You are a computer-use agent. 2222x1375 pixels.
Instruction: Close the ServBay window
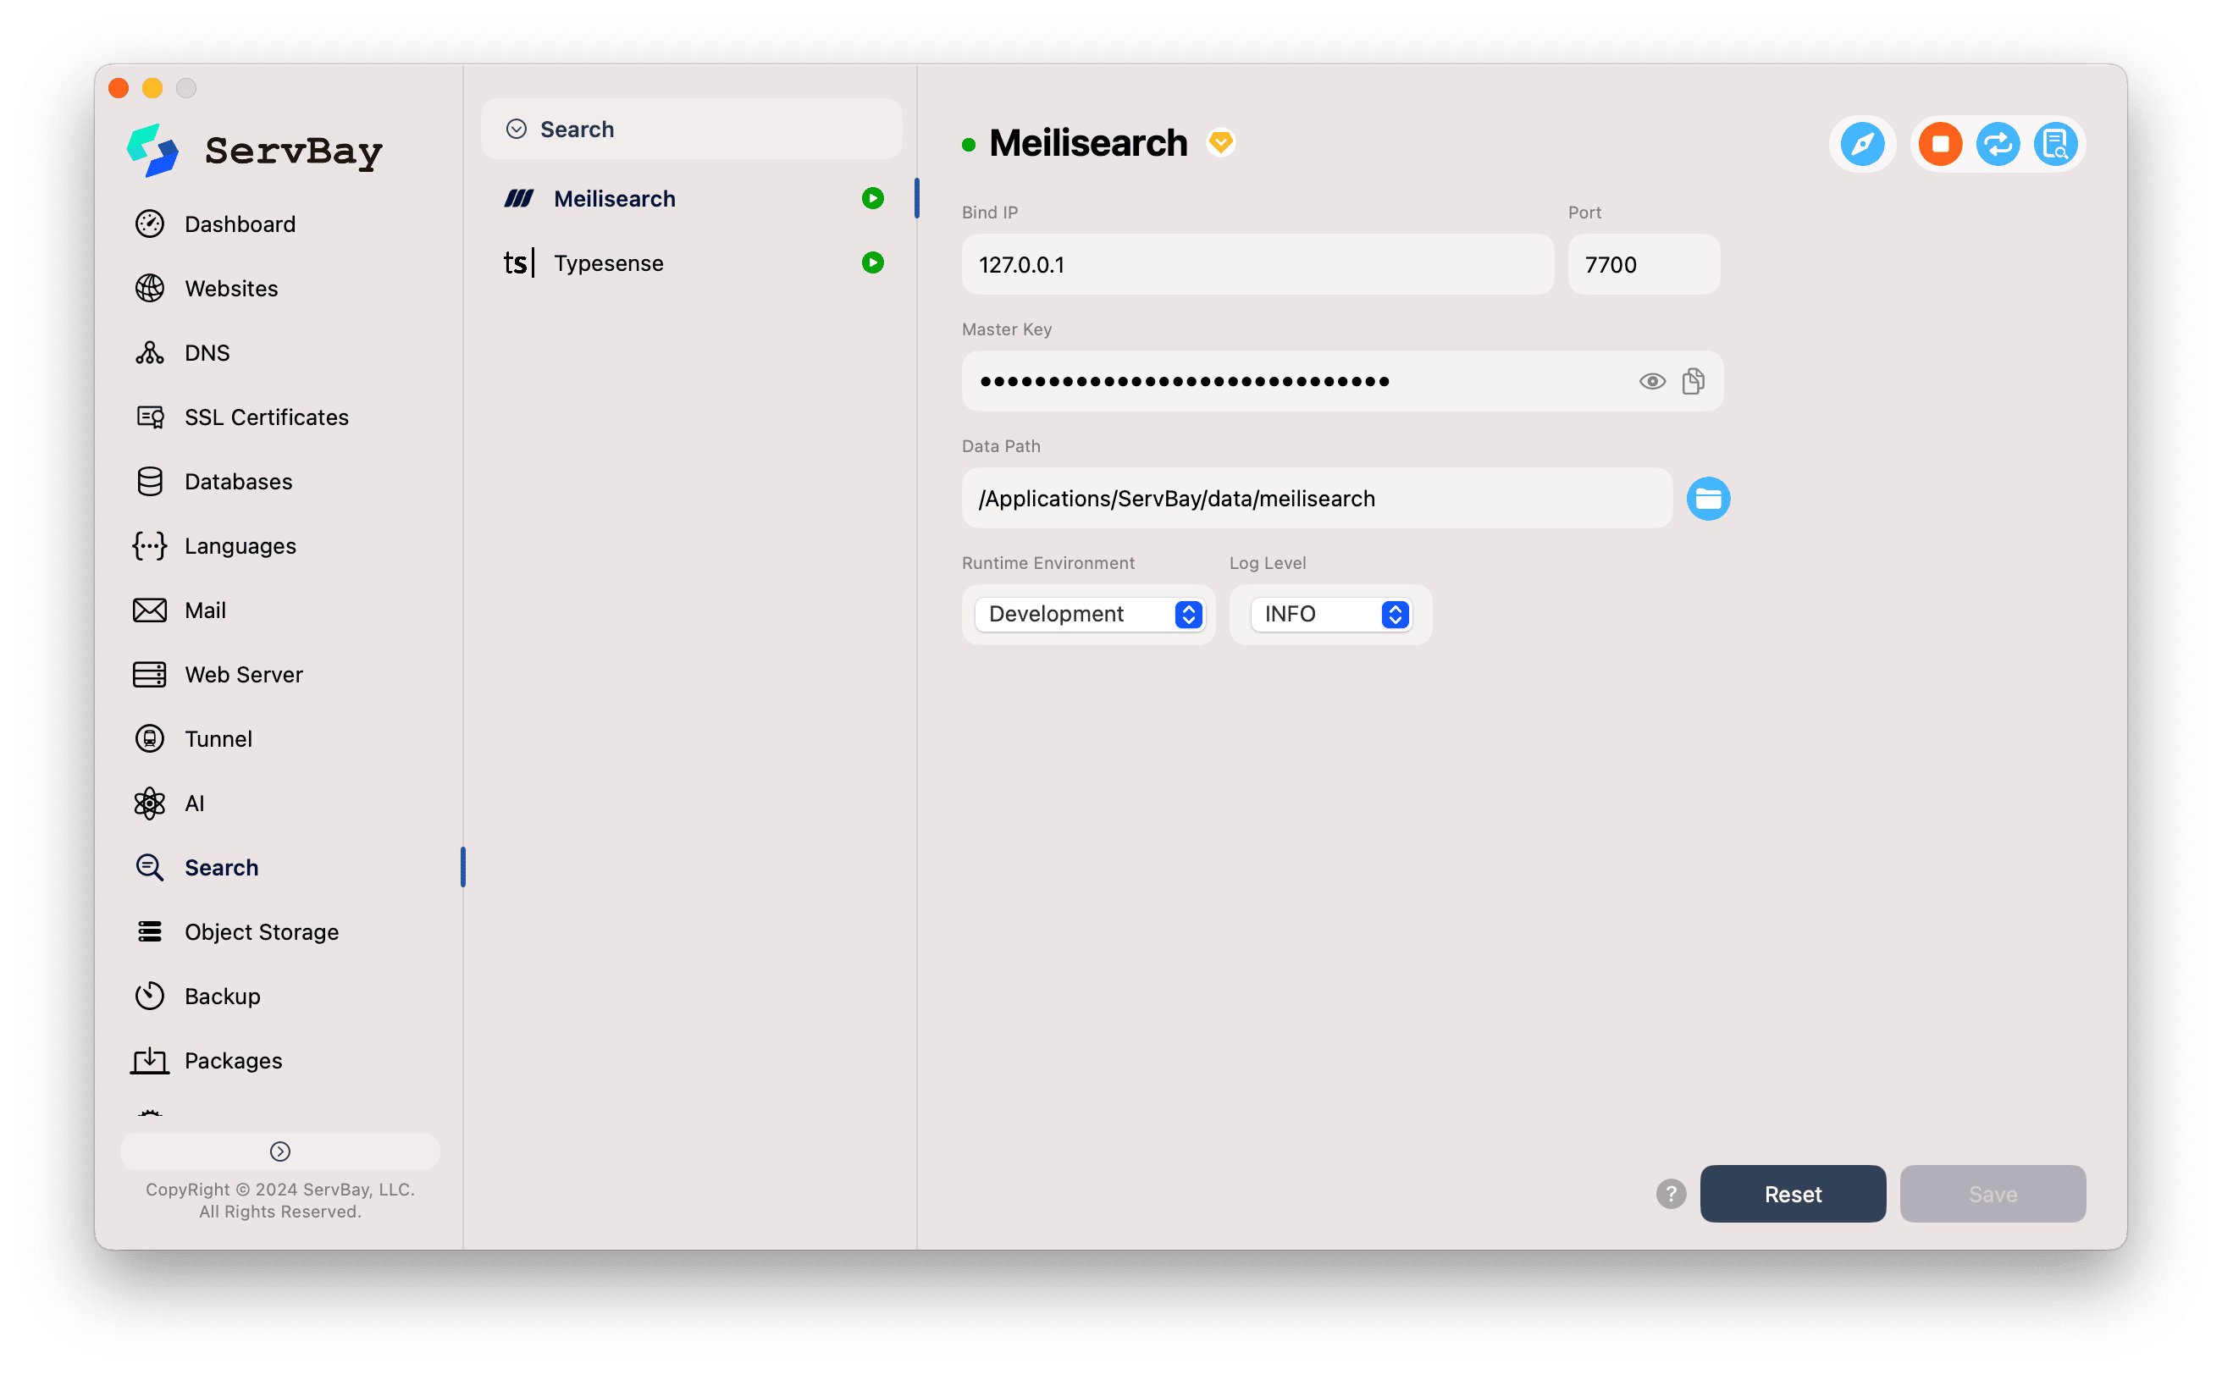pyautogui.click(x=119, y=88)
